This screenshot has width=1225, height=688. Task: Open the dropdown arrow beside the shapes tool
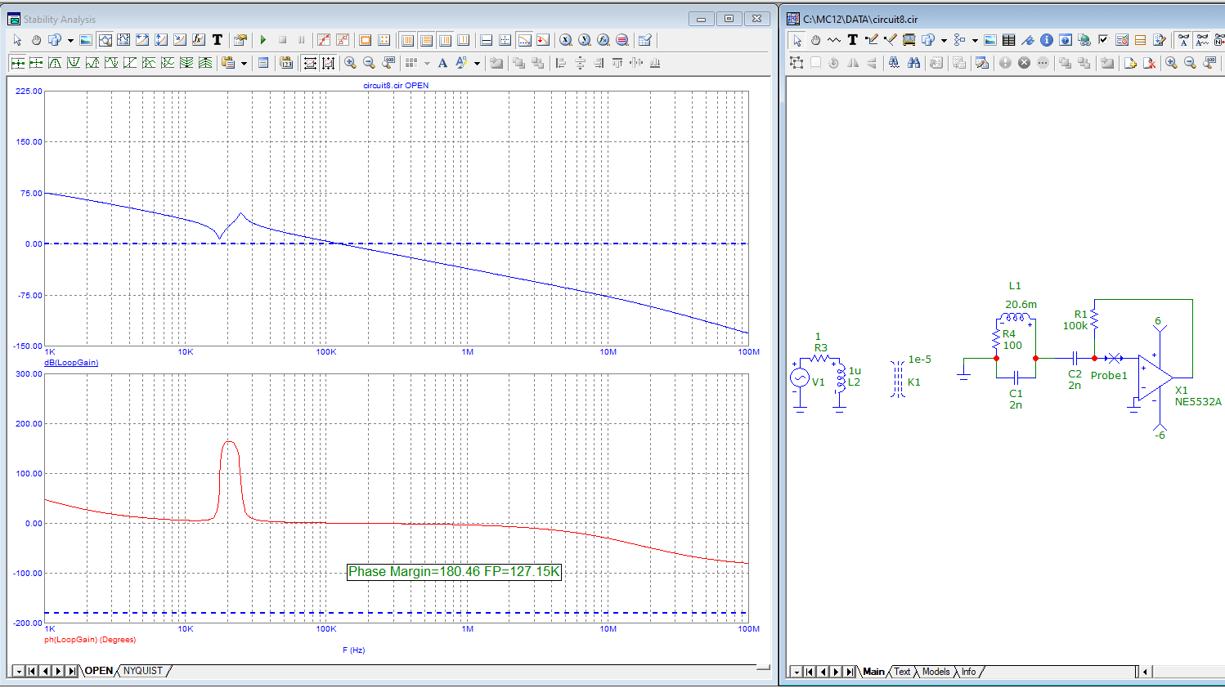tap(70, 40)
